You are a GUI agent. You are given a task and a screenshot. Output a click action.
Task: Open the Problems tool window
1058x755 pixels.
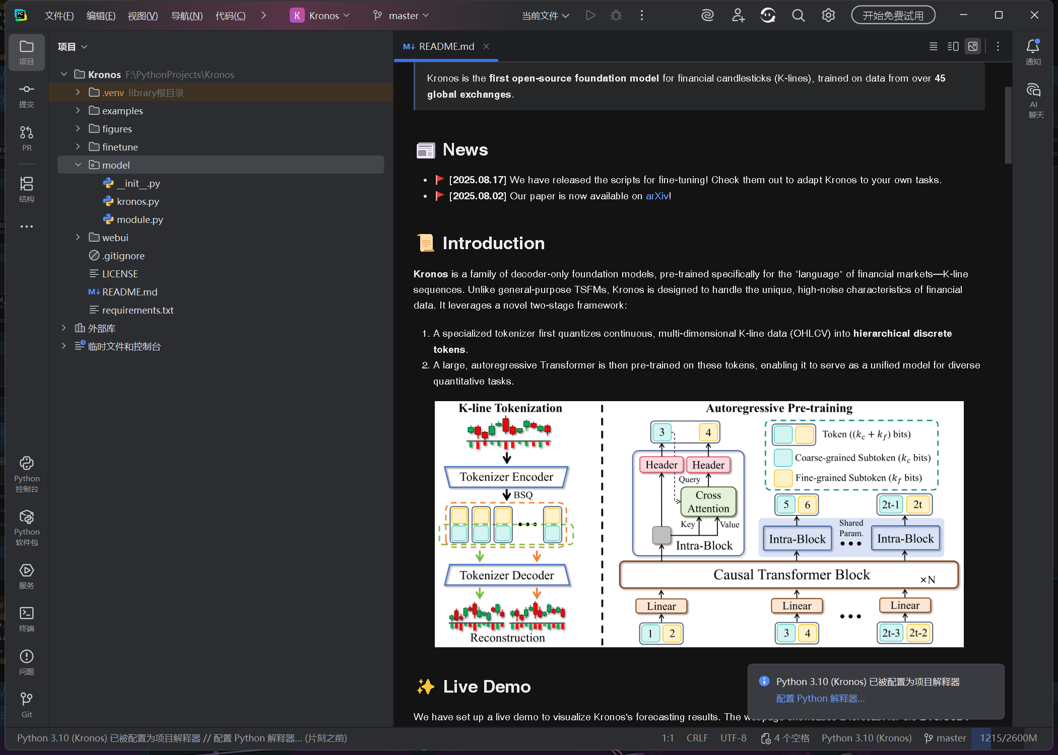[x=27, y=662]
